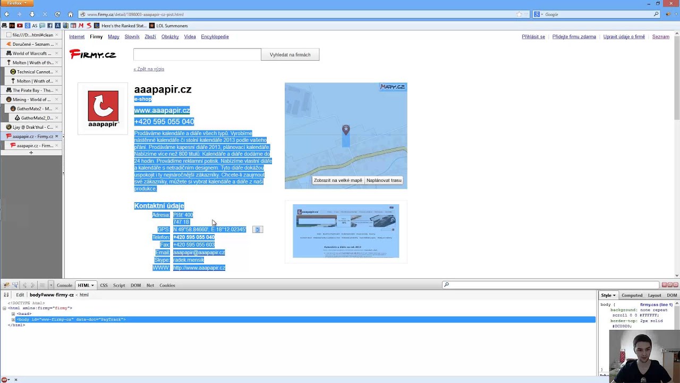
Task: Activate the Firebug inspect element icon
Action: pyautogui.click(x=15, y=285)
